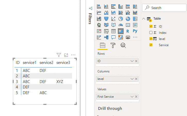Remove level from Columns well
187x116 pixels.
tap(136, 79)
